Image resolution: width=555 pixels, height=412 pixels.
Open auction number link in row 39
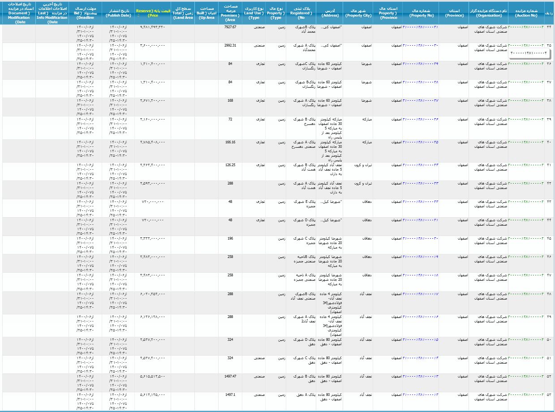point(526,119)
